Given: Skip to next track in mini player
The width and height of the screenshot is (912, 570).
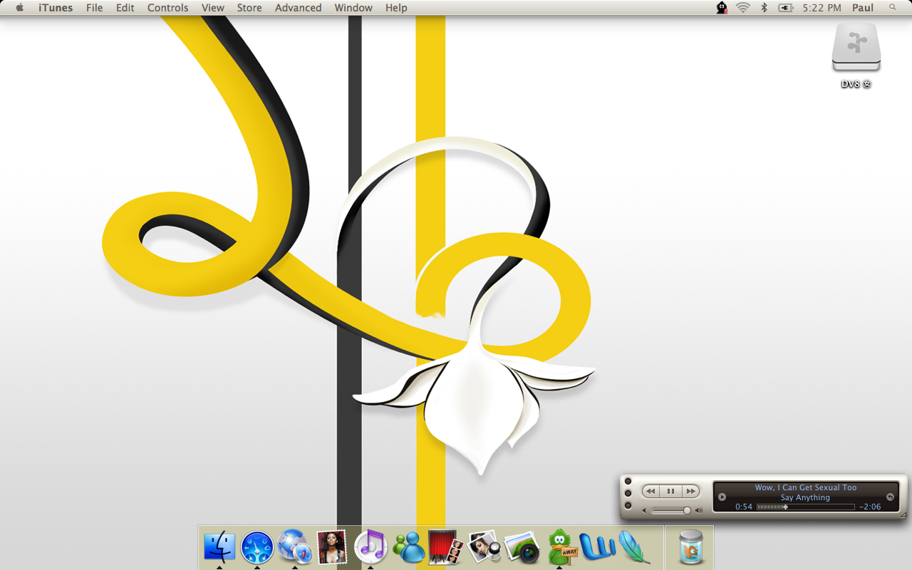Looking at the screenshot, I should point(690,491).
